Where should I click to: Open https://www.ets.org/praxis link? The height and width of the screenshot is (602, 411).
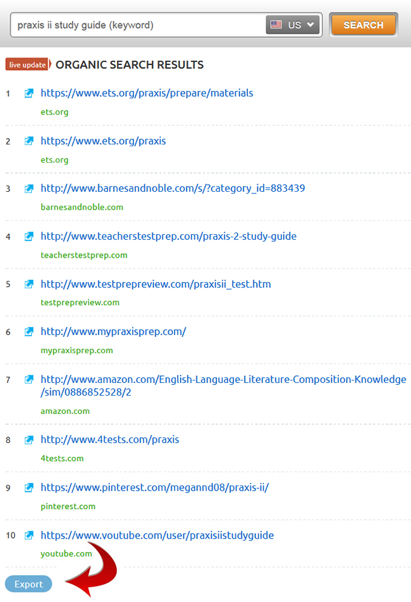click(x=103, y=141)
